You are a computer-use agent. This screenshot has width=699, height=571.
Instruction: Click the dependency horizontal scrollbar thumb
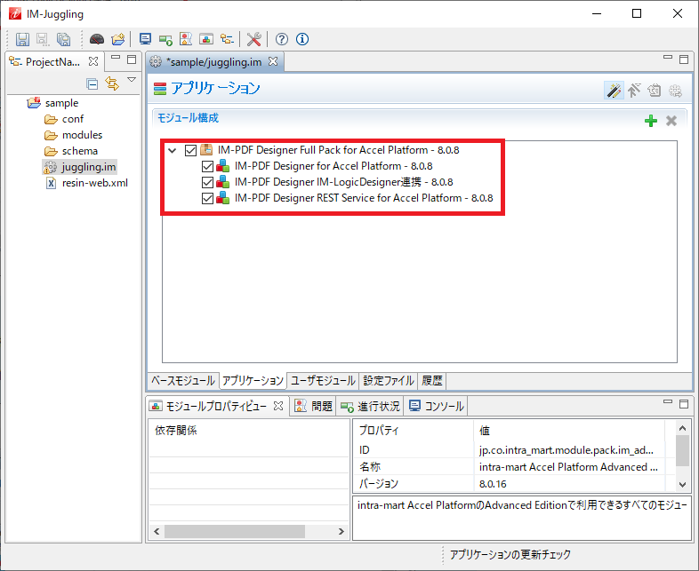[x=235, y=531]
